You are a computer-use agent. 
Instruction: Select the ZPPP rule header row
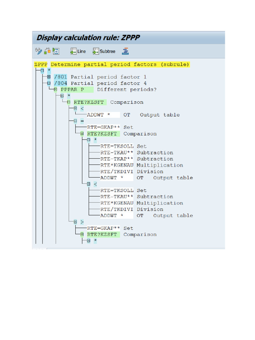112,64
